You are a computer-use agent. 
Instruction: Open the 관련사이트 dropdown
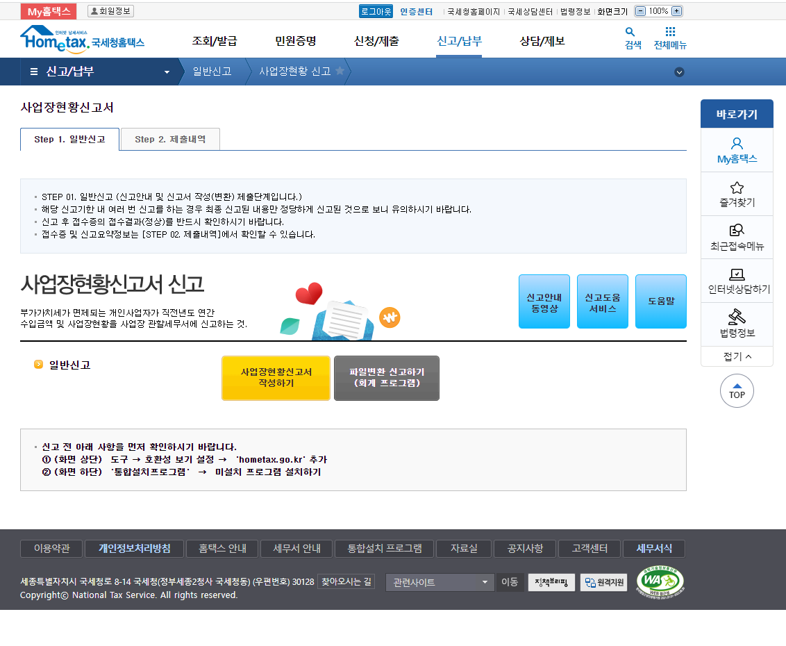tap(440, 582)
